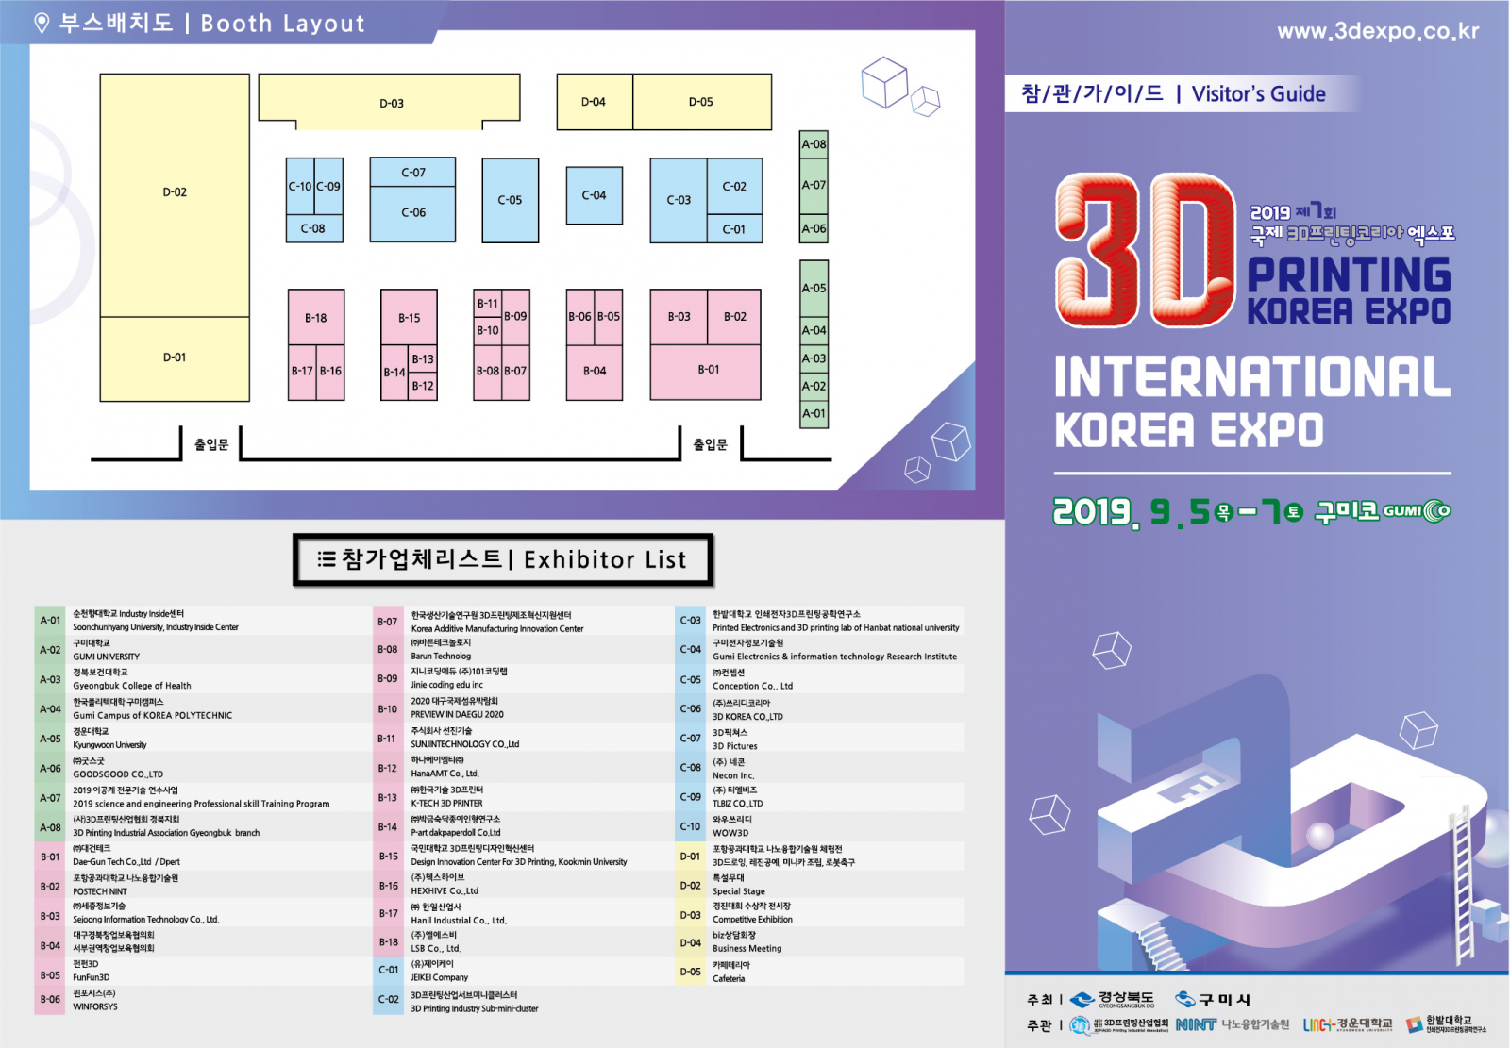Select booth A-08 on the floor map
This screenshot has width=1510, height=1048.
pyautogui.click(x=814, y=144)
